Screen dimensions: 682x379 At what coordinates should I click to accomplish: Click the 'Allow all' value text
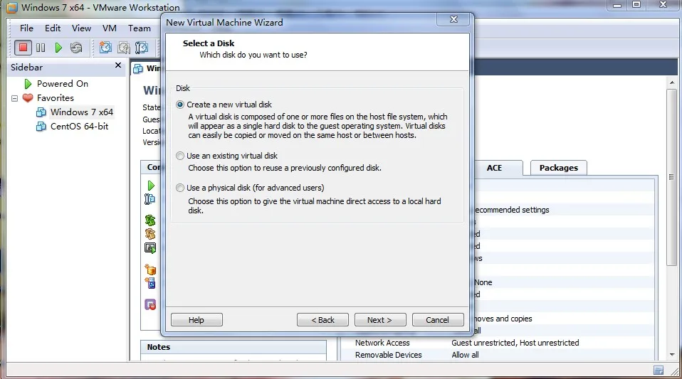465,355
